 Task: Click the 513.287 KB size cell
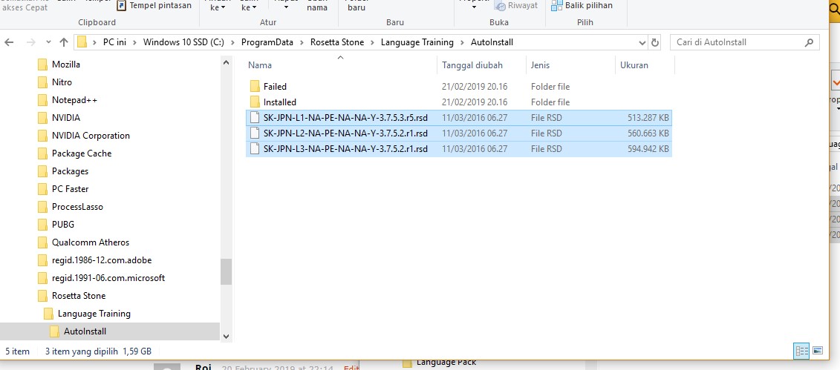coord(648,118)
